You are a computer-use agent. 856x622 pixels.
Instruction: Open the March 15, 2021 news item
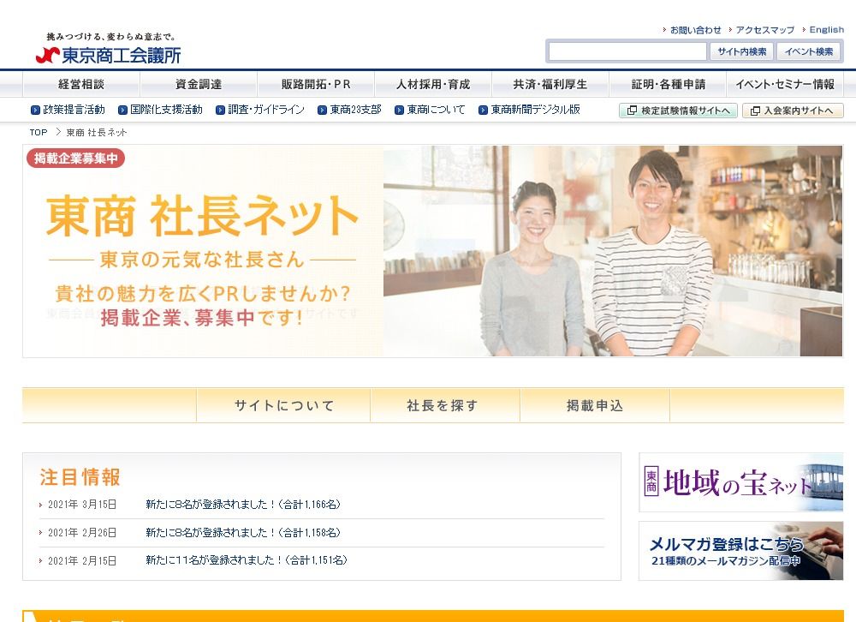243,505
